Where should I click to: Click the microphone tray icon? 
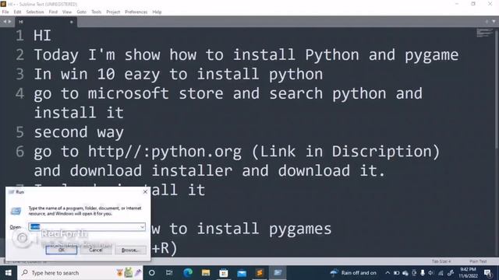(423, 273)
